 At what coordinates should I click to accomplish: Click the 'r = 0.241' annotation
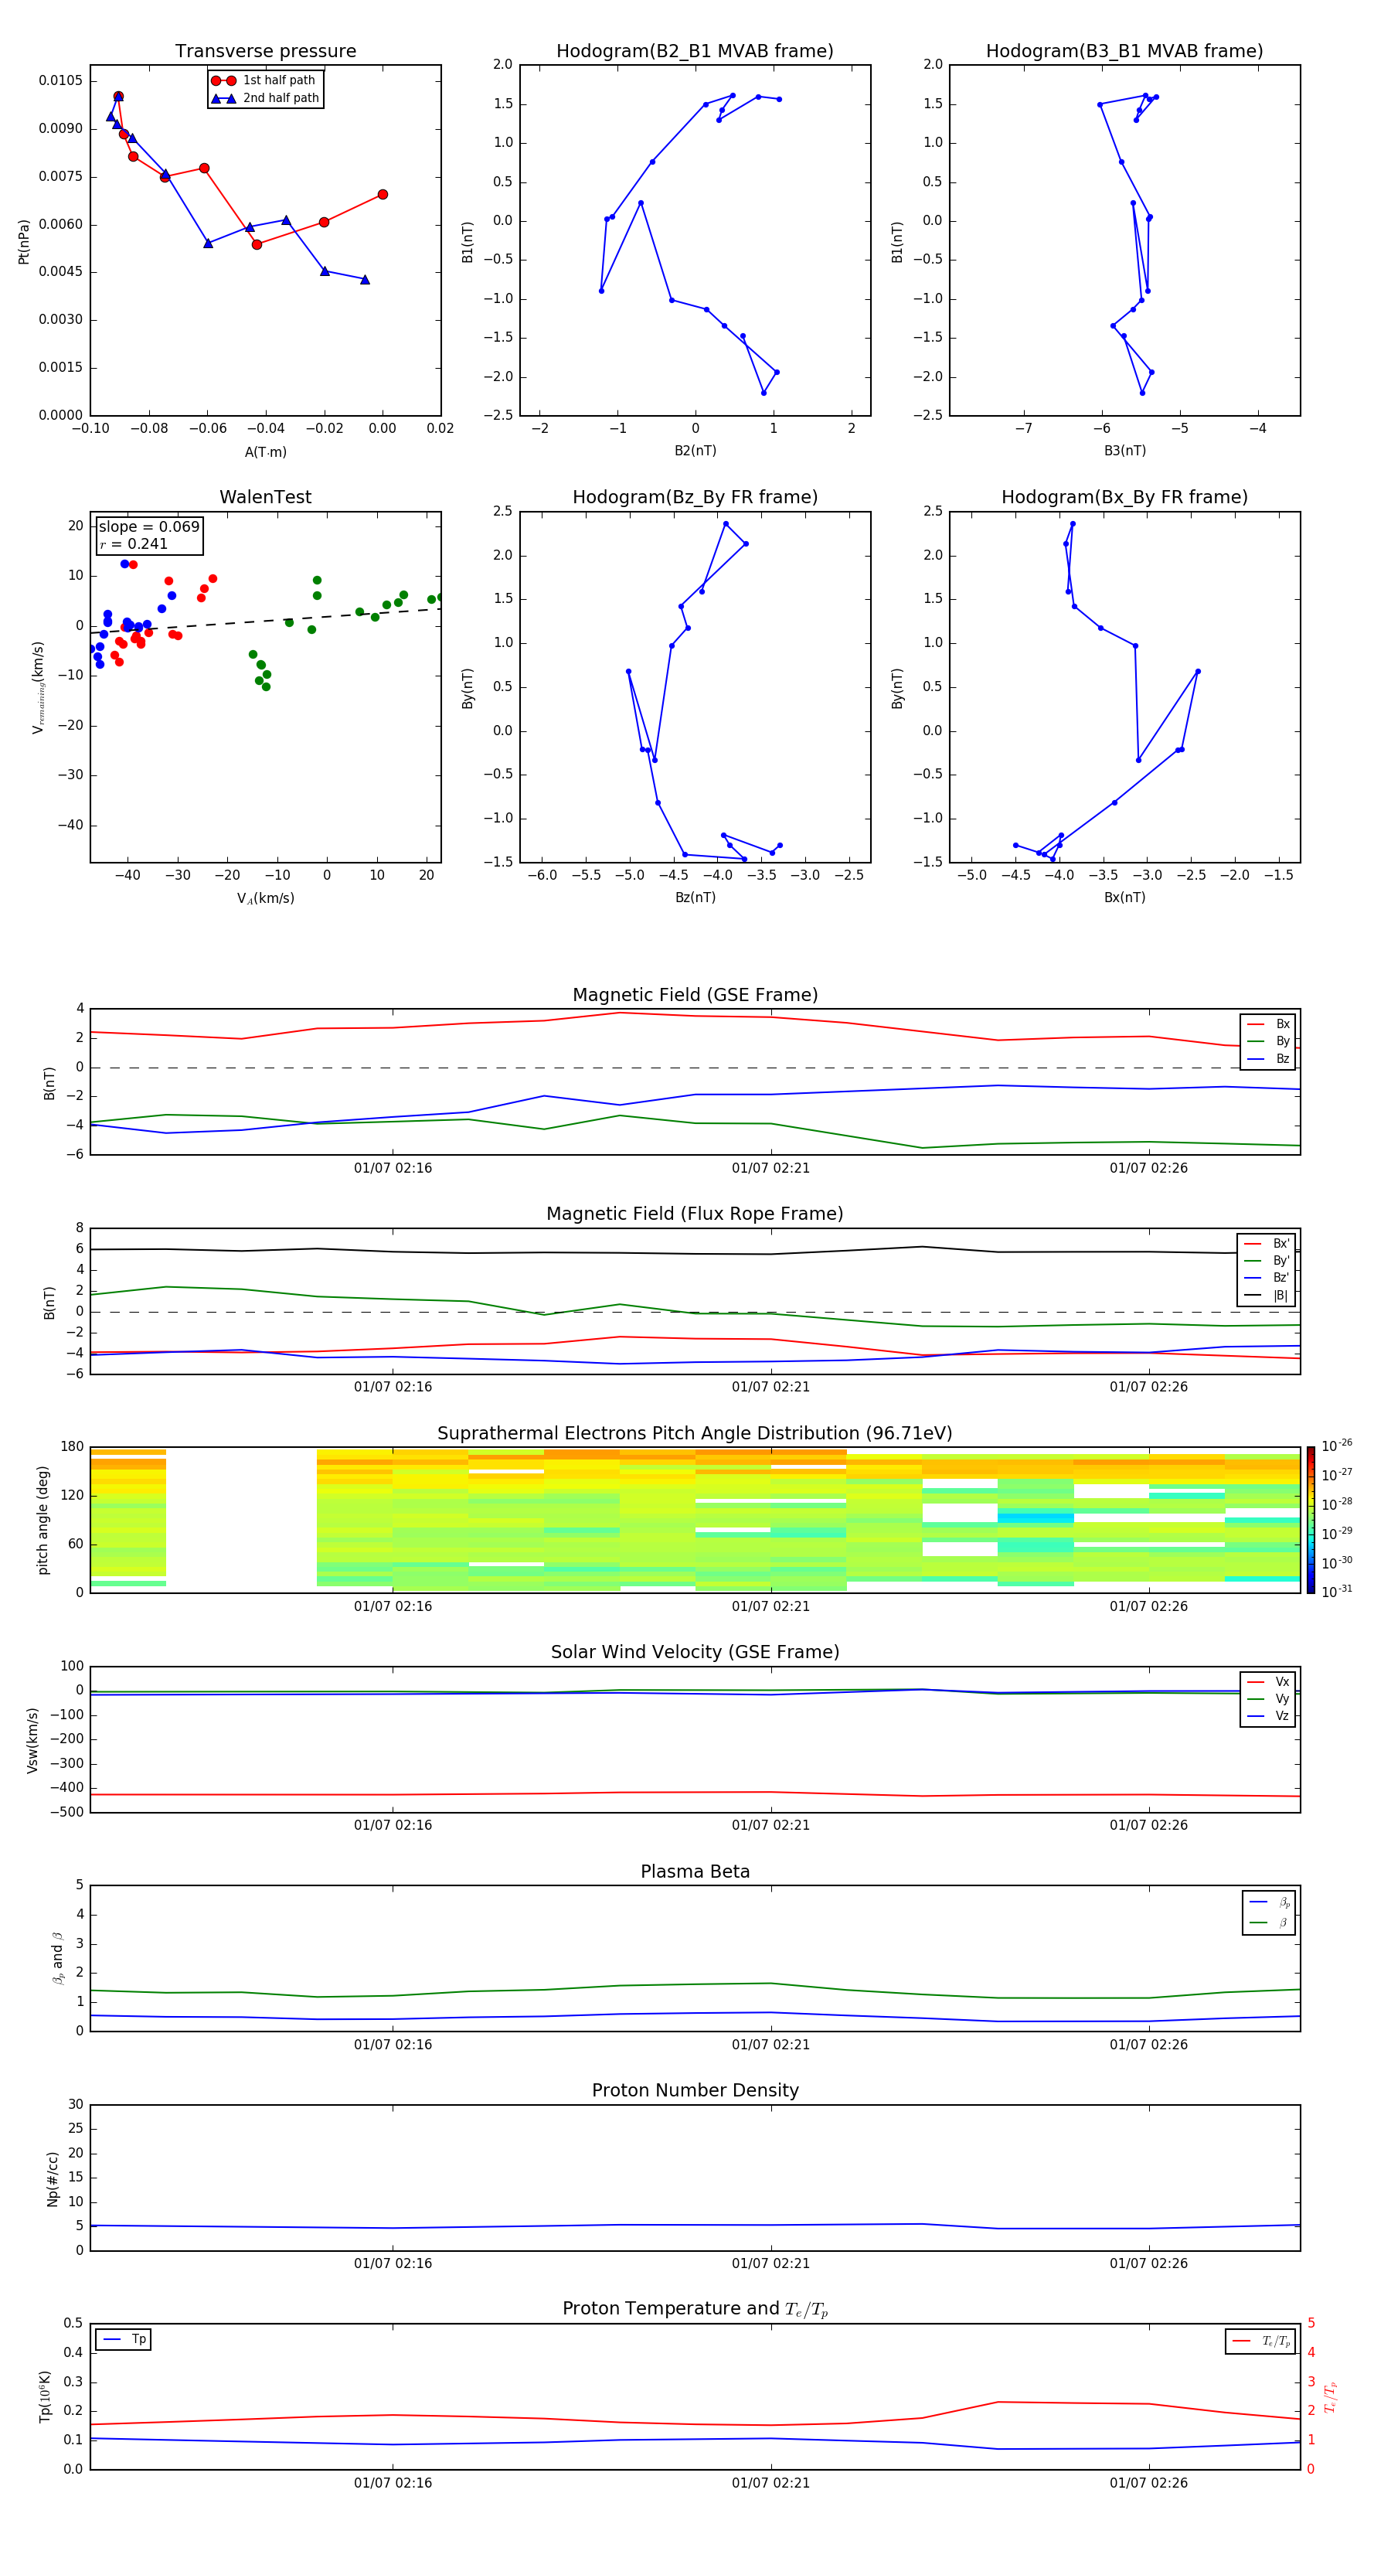[134, 543]
